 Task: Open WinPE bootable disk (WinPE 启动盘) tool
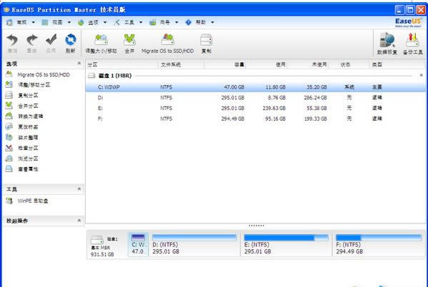[27, 201]
